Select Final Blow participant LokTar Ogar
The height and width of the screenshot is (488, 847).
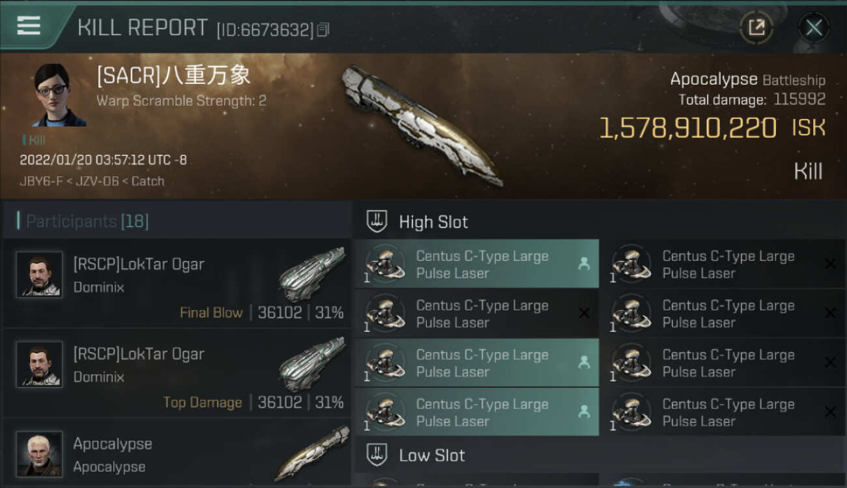[139, 264]
